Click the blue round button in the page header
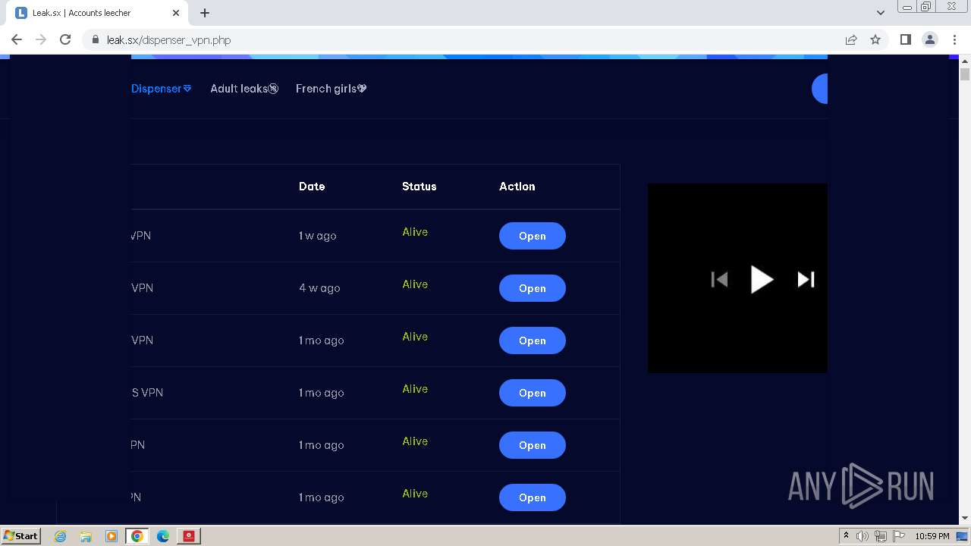971x546 pixels. (x=819, y=89)
